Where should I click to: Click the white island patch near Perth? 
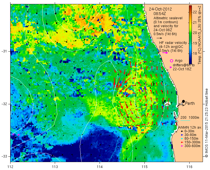pyautogui.click(x=167, y=104)
